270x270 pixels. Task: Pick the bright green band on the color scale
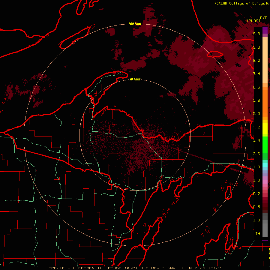[265, 145]
